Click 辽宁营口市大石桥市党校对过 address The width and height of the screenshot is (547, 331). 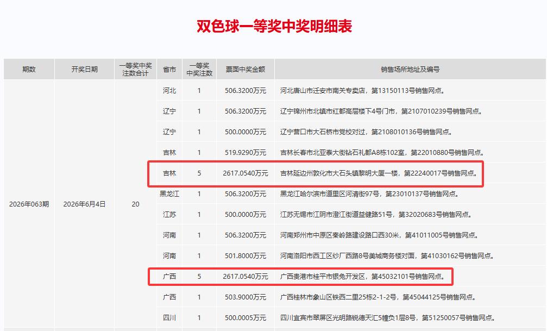click(366, 132)
